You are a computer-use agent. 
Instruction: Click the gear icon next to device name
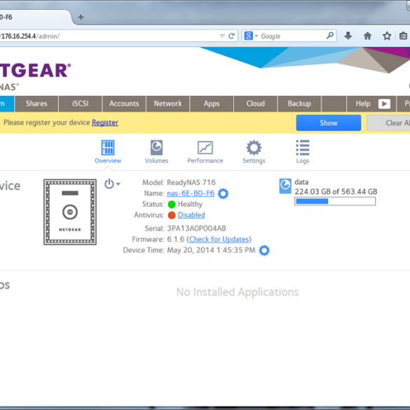click(223, 193)
